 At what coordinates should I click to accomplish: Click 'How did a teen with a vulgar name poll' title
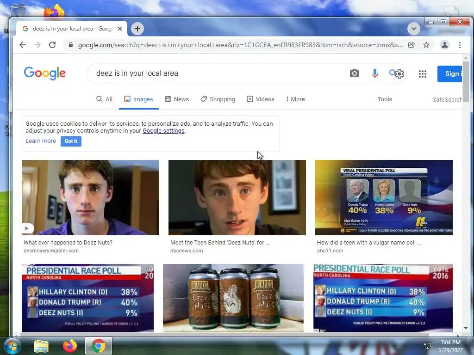point(369,242)
